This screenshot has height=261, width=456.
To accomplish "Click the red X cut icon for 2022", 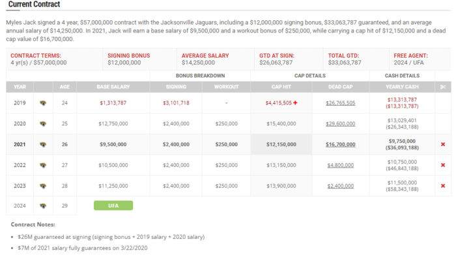I will coord(443,165).
